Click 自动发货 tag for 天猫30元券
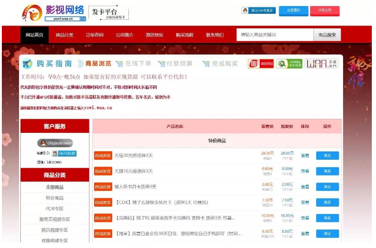Image resolution: width=376 pixels, height=248 pixels. pos(103,156)
